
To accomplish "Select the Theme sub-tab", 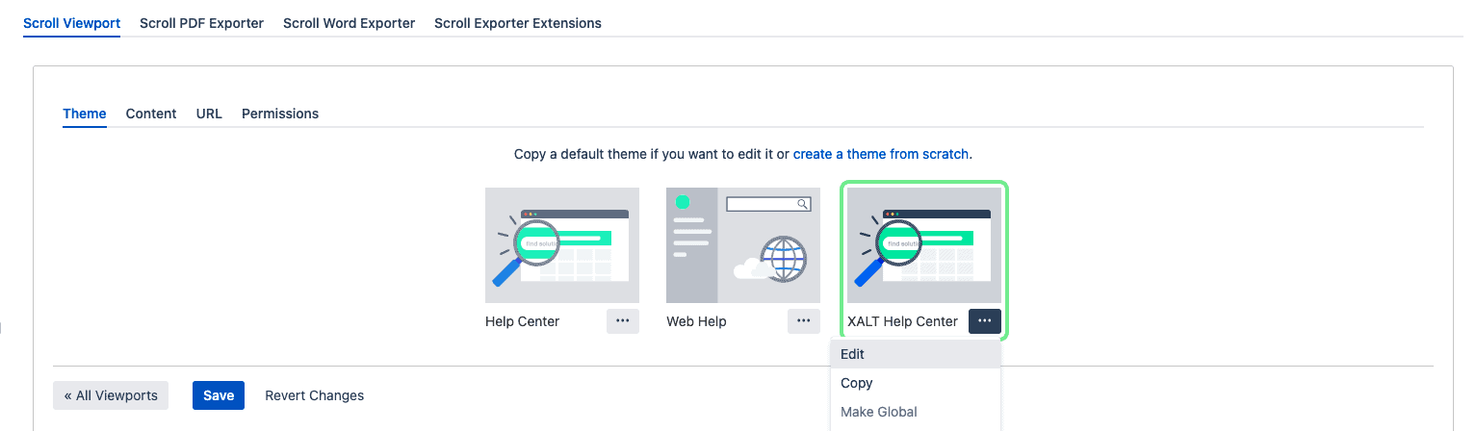I will (x=85, y=114).
